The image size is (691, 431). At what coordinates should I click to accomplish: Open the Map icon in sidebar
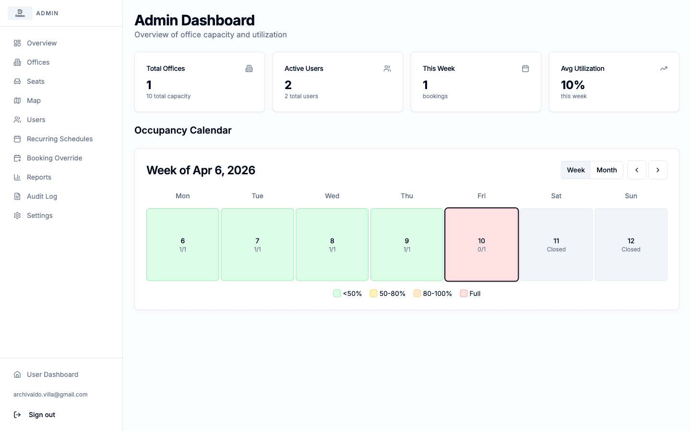click(17, 101)
